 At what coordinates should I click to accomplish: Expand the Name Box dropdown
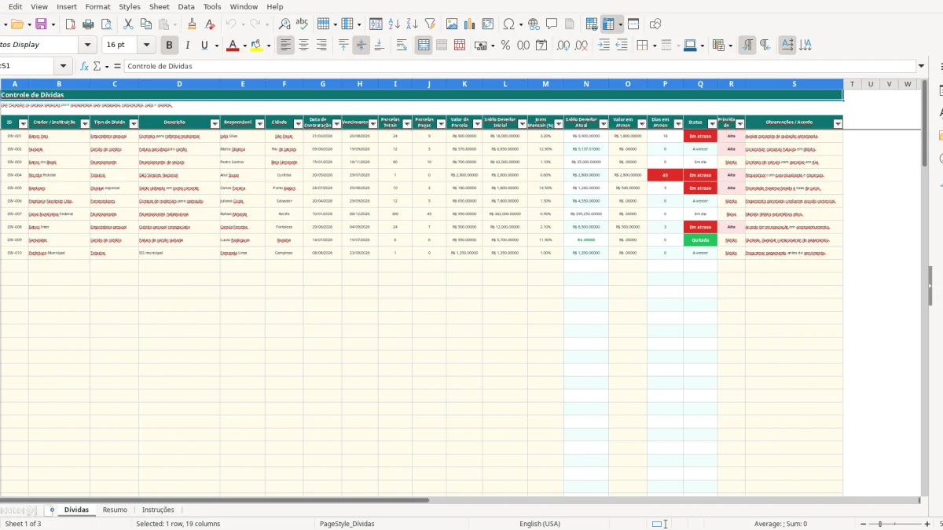pos(64,66)
